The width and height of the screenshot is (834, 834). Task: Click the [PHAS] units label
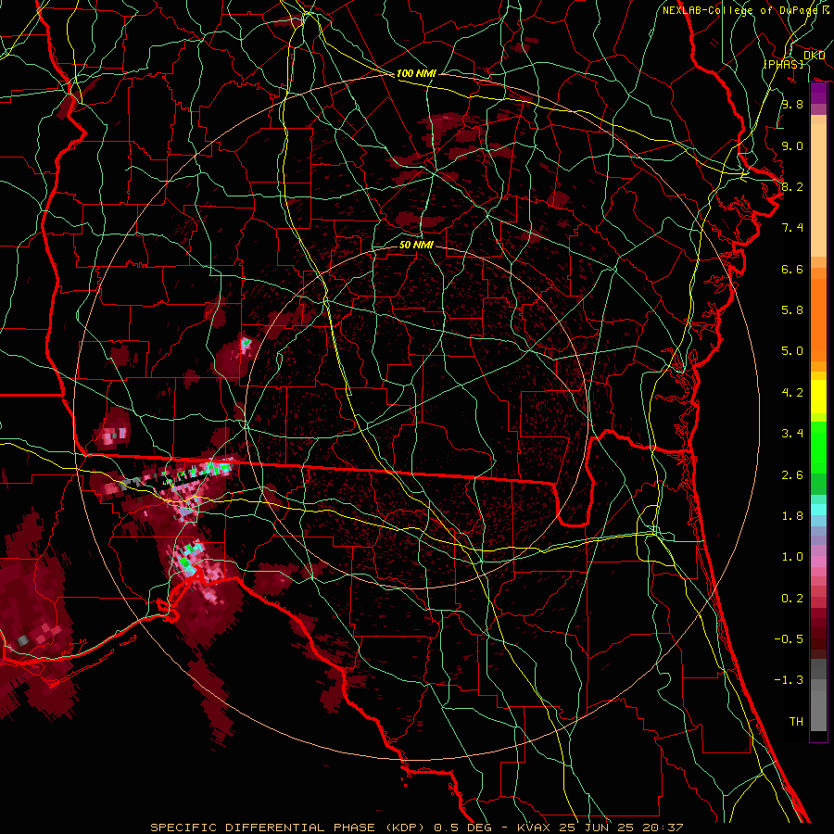pos(783,64)
